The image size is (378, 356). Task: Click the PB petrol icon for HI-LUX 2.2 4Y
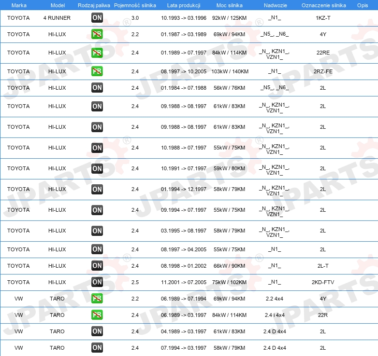(x=97, y=34)
